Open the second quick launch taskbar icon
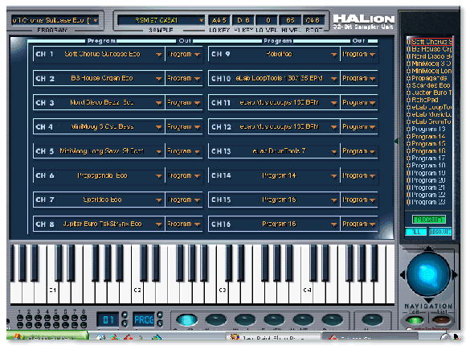The height and width of the screenshot is (346, 466). point(114,337)
